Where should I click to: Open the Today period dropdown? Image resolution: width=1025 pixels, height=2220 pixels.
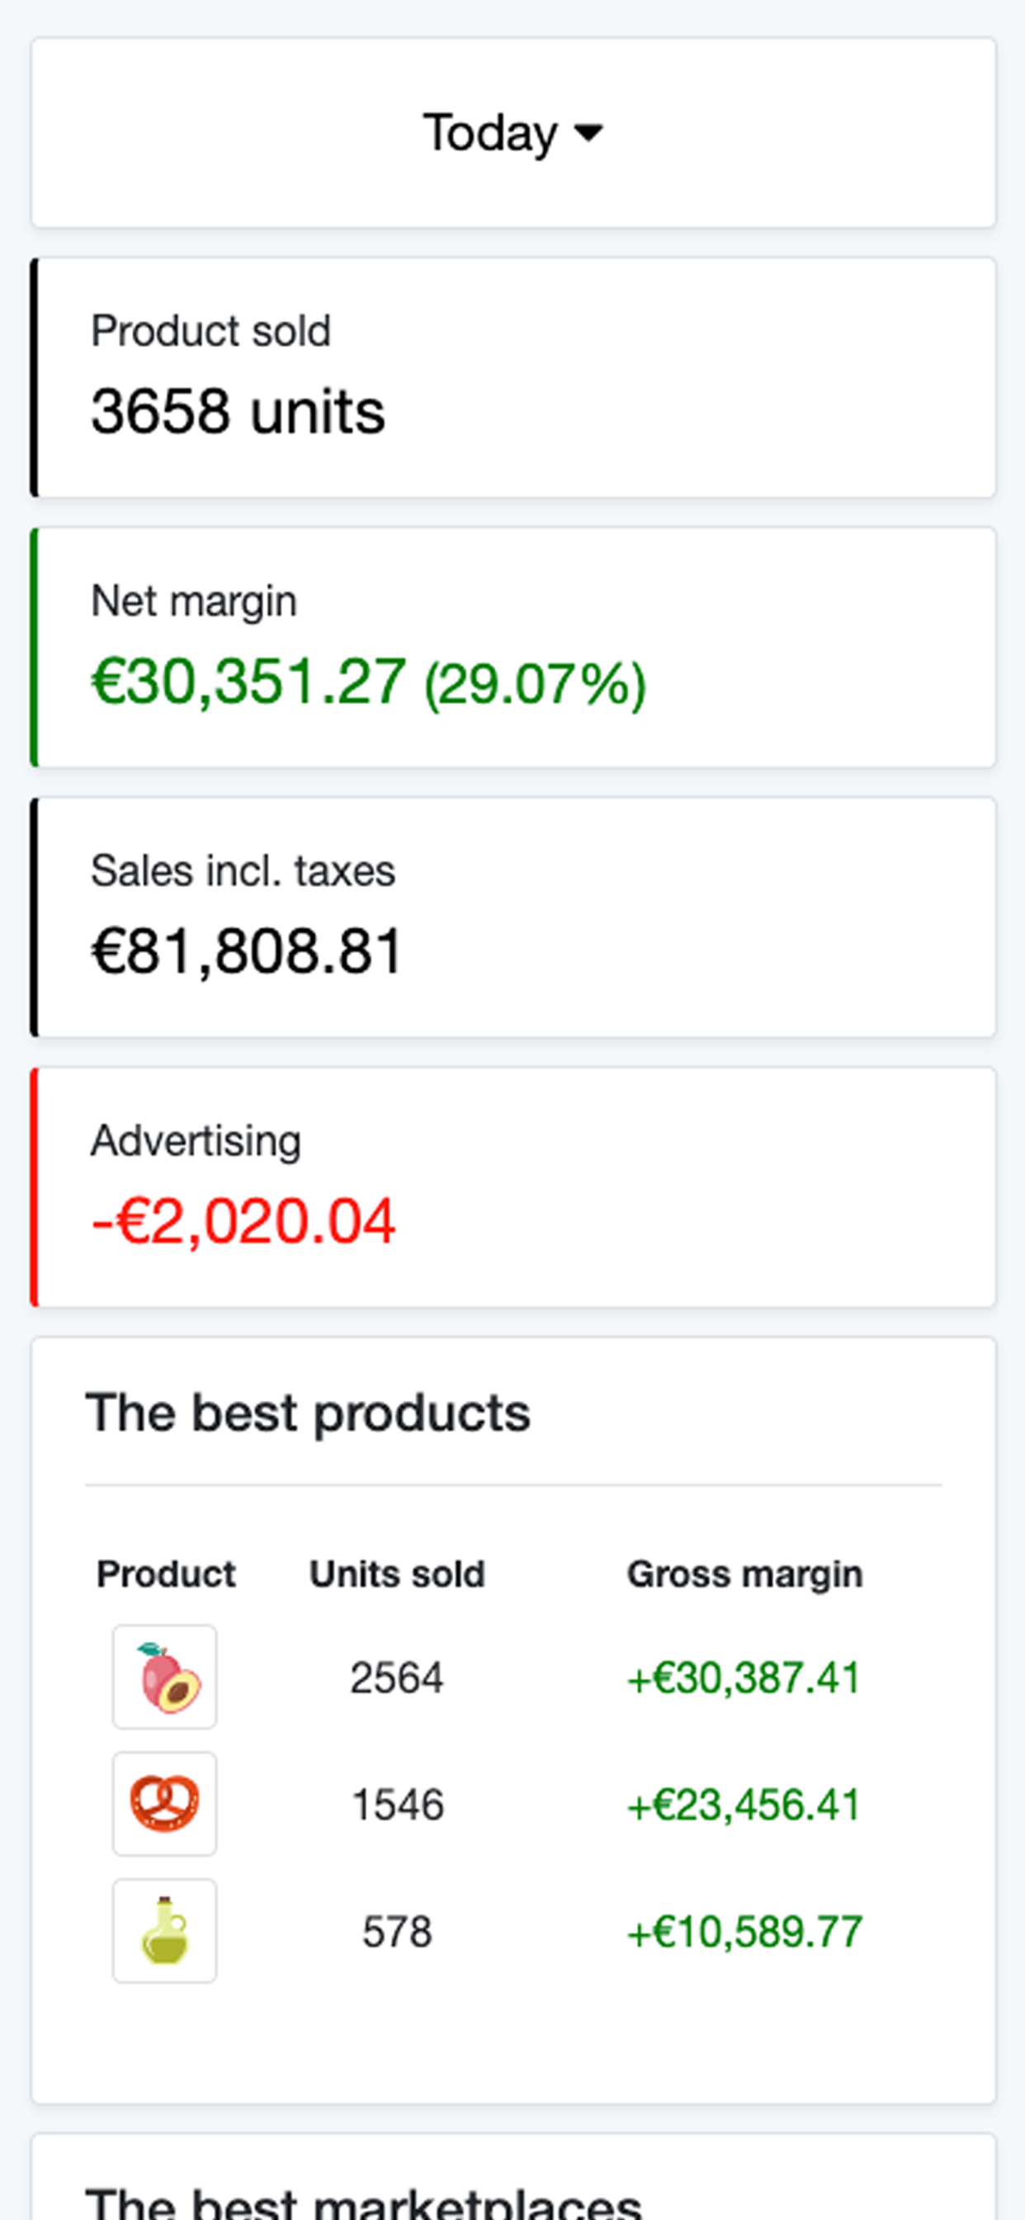click(x=512, y=133)
